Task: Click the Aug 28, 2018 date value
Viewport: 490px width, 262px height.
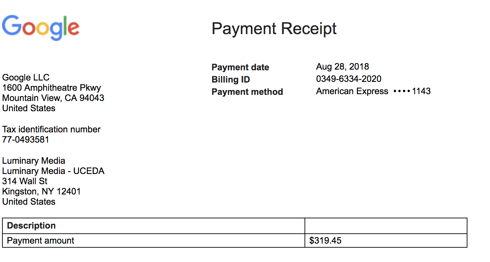Action: 343,67
